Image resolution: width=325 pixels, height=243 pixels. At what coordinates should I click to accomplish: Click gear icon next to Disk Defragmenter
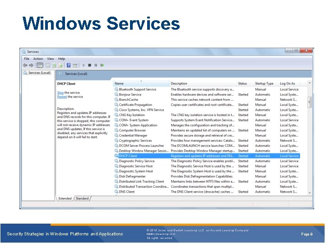coord(116,176)
